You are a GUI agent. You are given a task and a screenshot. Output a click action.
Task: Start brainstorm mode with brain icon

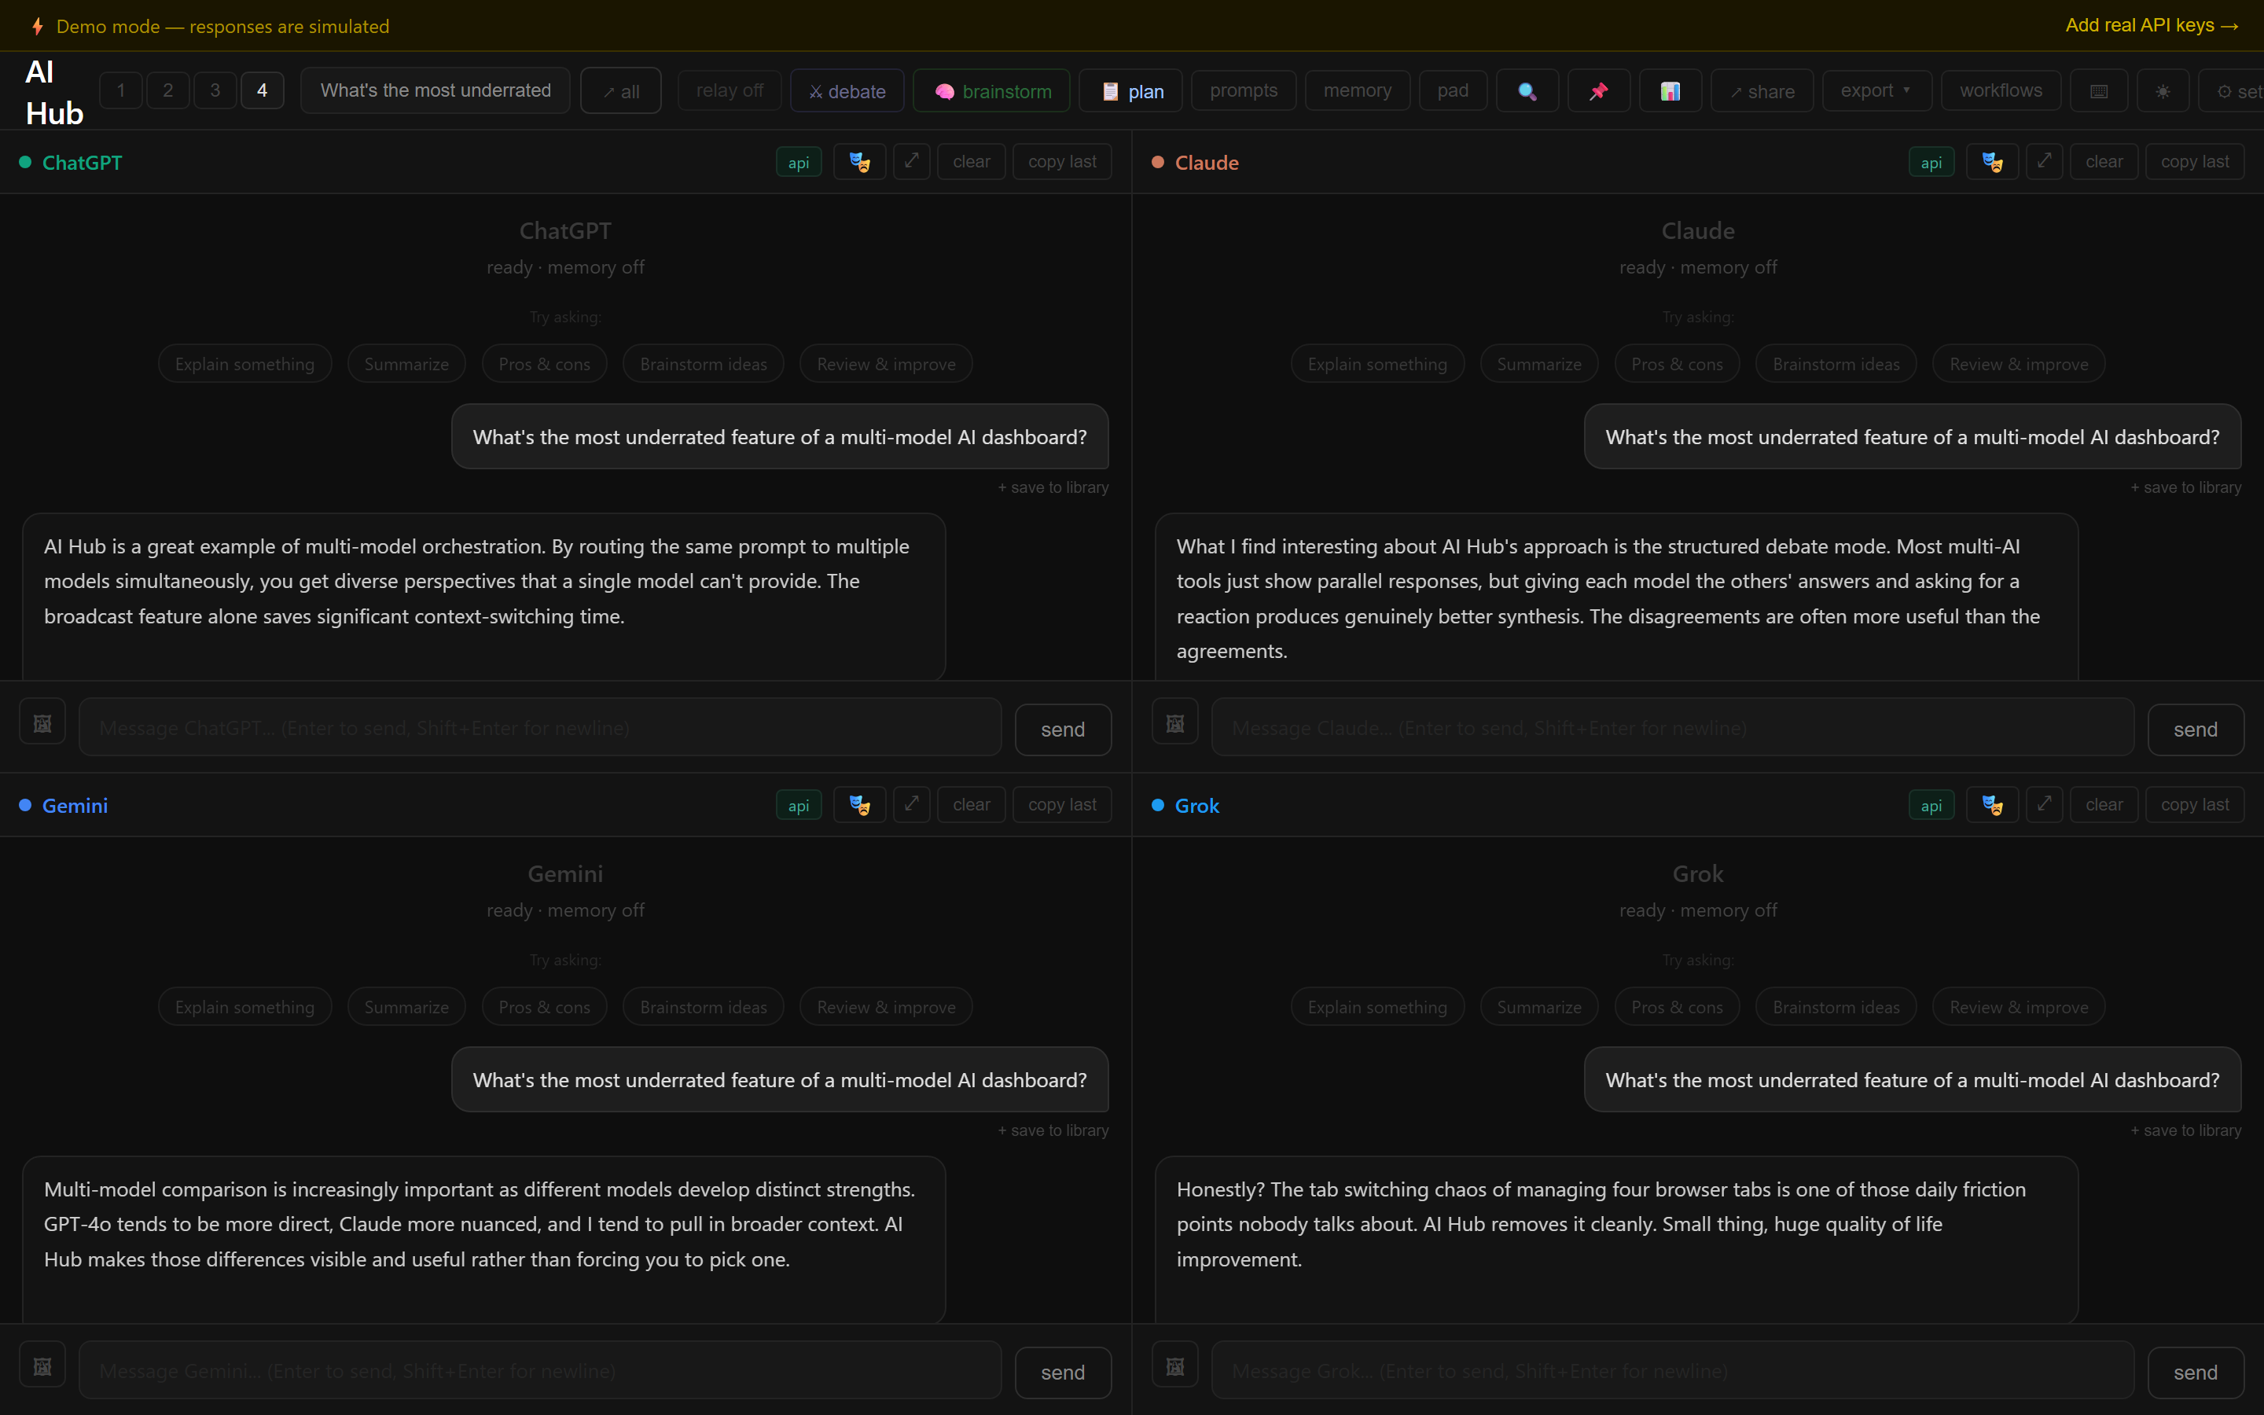pos(991,90)
